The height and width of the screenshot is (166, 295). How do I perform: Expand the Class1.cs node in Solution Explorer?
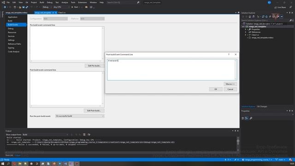tap(246, 35)
